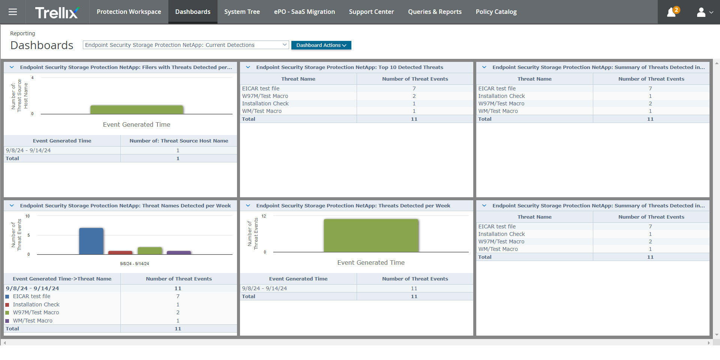Collapse the Threats Detected per Week panel
720x360 pixels.
click(x=248, y=206)
